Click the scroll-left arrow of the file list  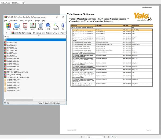coord(5,100)
